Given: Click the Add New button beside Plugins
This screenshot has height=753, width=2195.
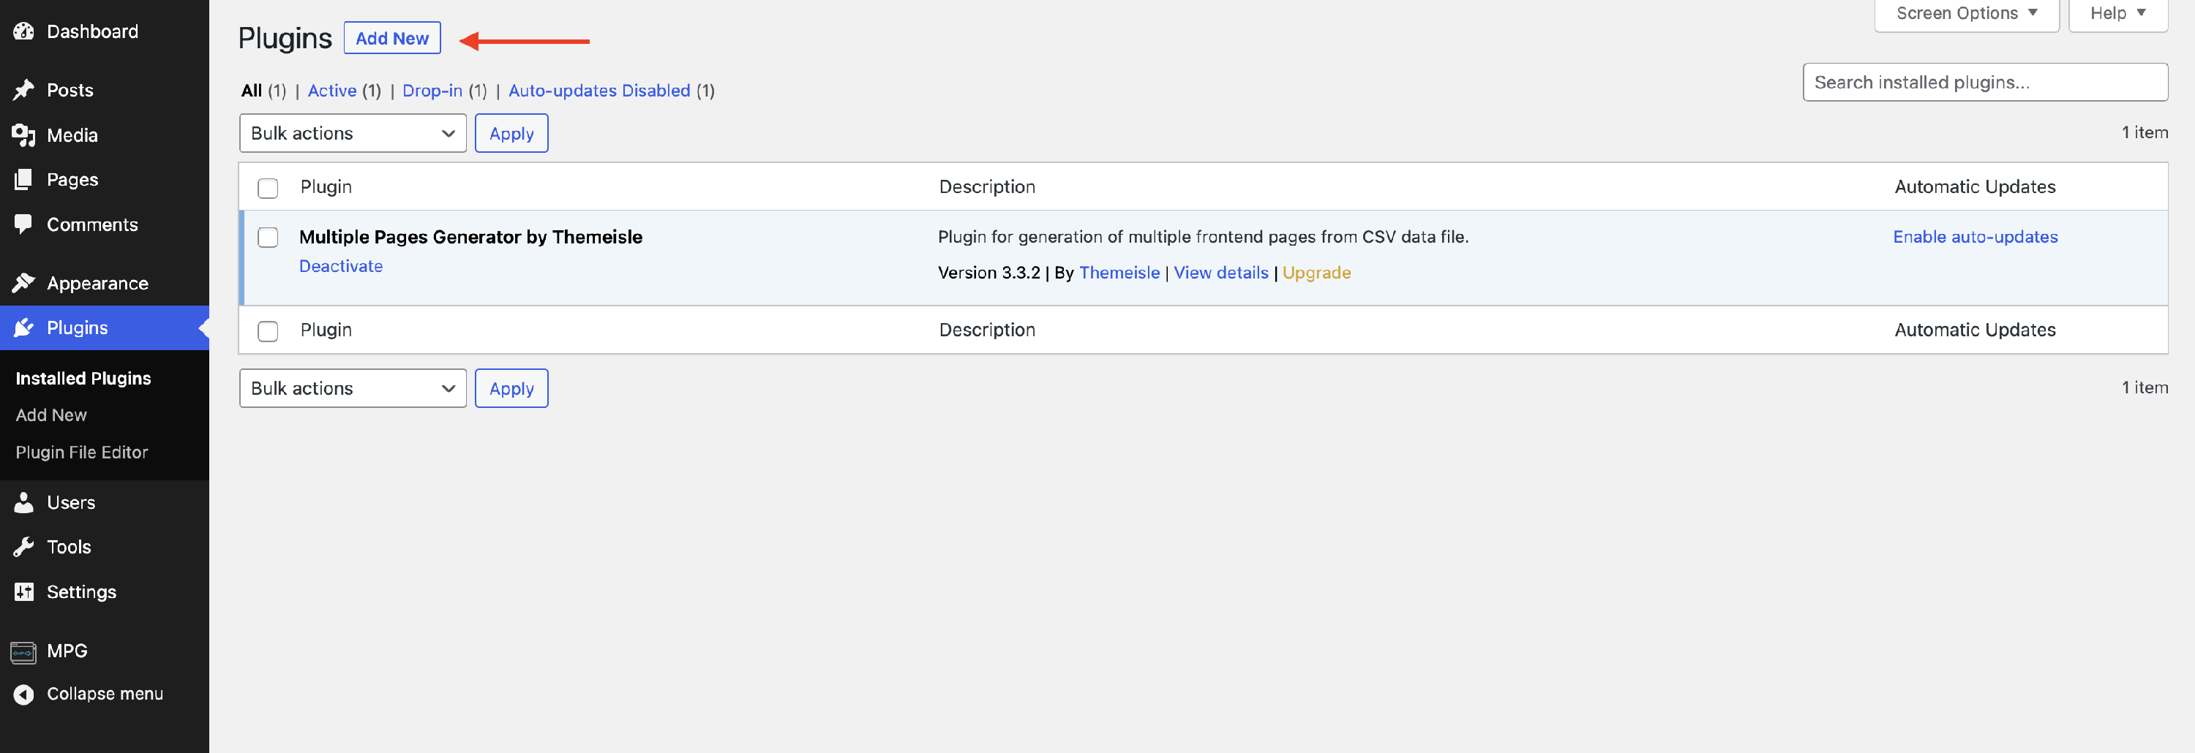Looking at the screenshot, I should click(391, 38).
